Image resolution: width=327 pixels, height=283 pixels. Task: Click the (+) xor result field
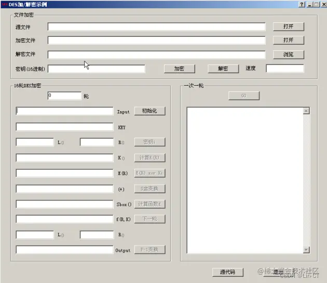tap(64, 189)
